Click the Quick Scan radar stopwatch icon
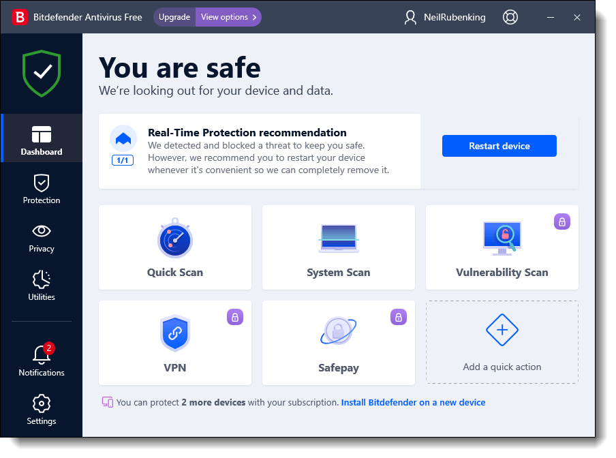The height and width of the screenshot is (458, 616). (x=175, y=238)
